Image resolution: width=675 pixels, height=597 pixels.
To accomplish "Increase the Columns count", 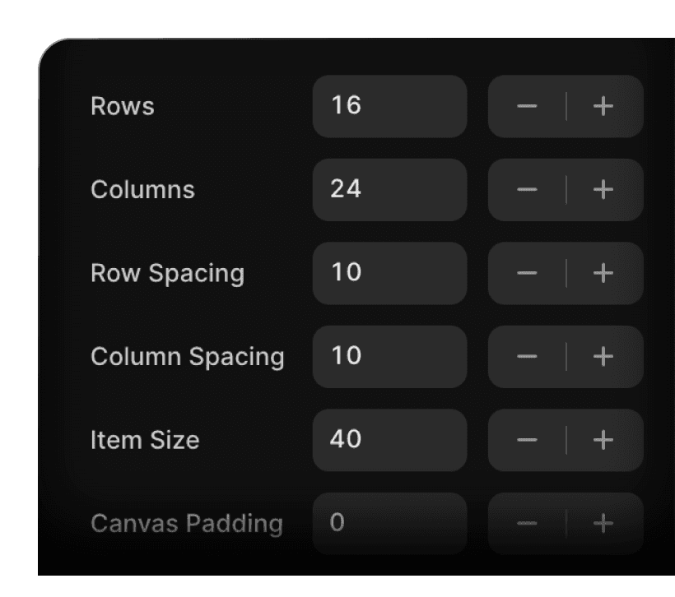I will click(x=603, y=190).
